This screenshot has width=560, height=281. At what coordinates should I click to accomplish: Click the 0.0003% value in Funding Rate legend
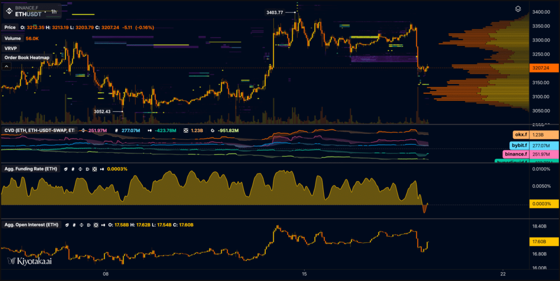(x=117, y=169)
